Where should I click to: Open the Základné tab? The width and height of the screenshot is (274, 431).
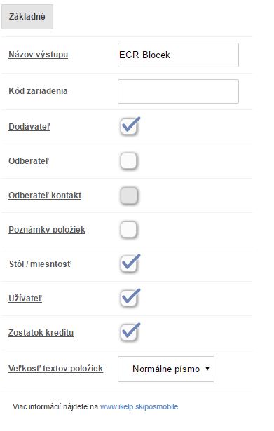pyautogui.click(x=27, y=17)
